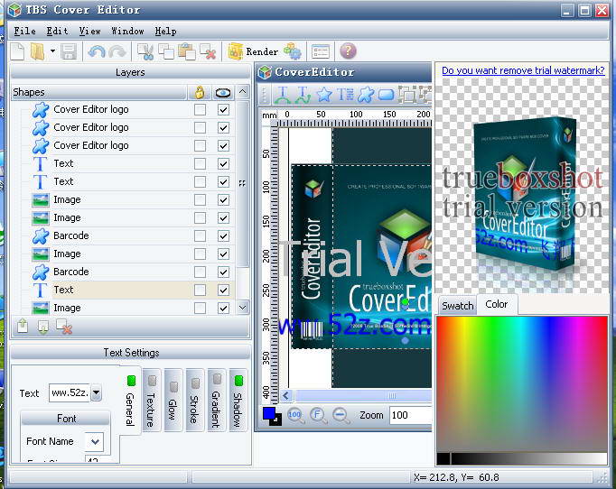
Task: Select the text block tool
Action: (345, 95)
